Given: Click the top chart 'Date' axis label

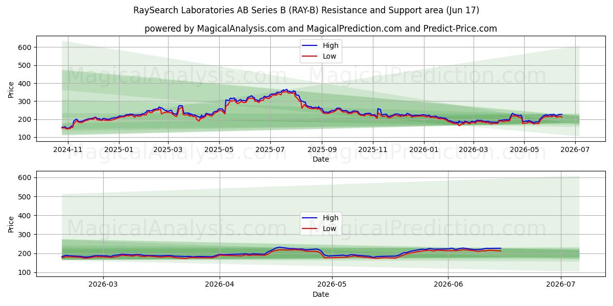Looking at the screenshot, I should point(321,160).
